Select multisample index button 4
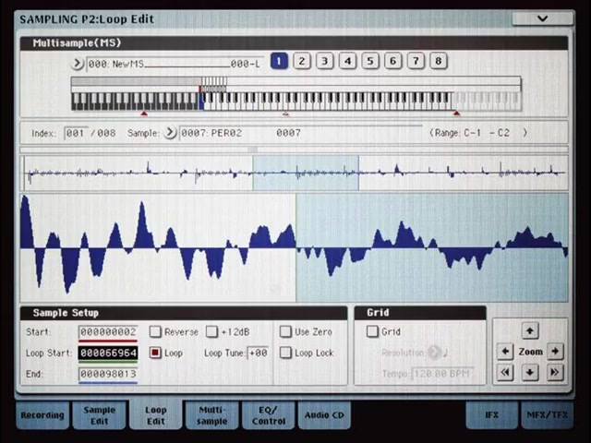 (347, 61)
